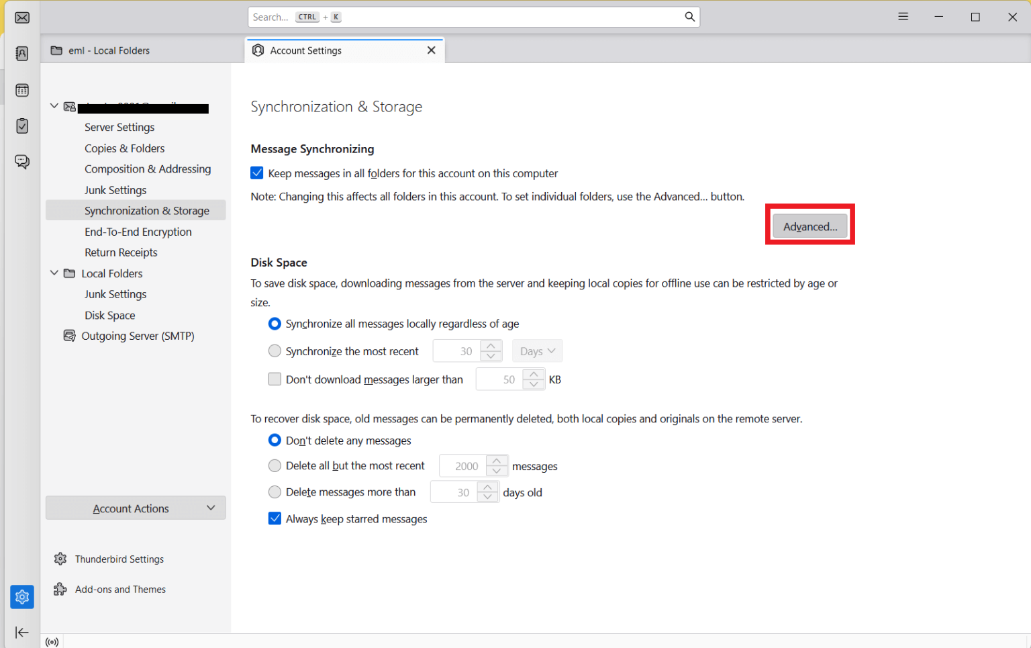
Task: Switch to the 'eml - Local Folders' tab
Action: coord(107,50)
